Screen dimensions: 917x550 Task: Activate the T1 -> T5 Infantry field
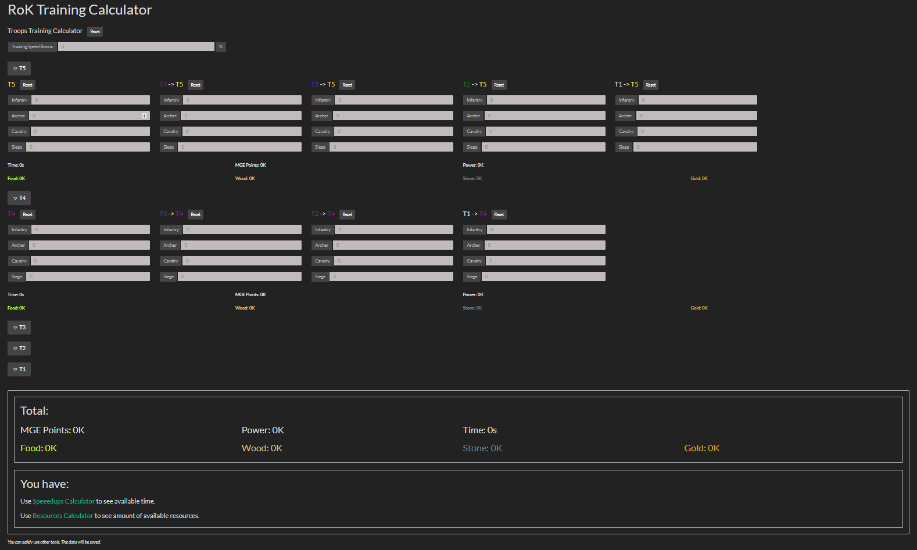coord(698,100)
